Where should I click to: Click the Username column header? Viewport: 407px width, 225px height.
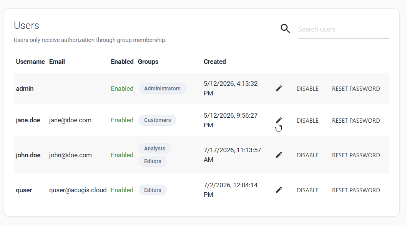point(30,62)
